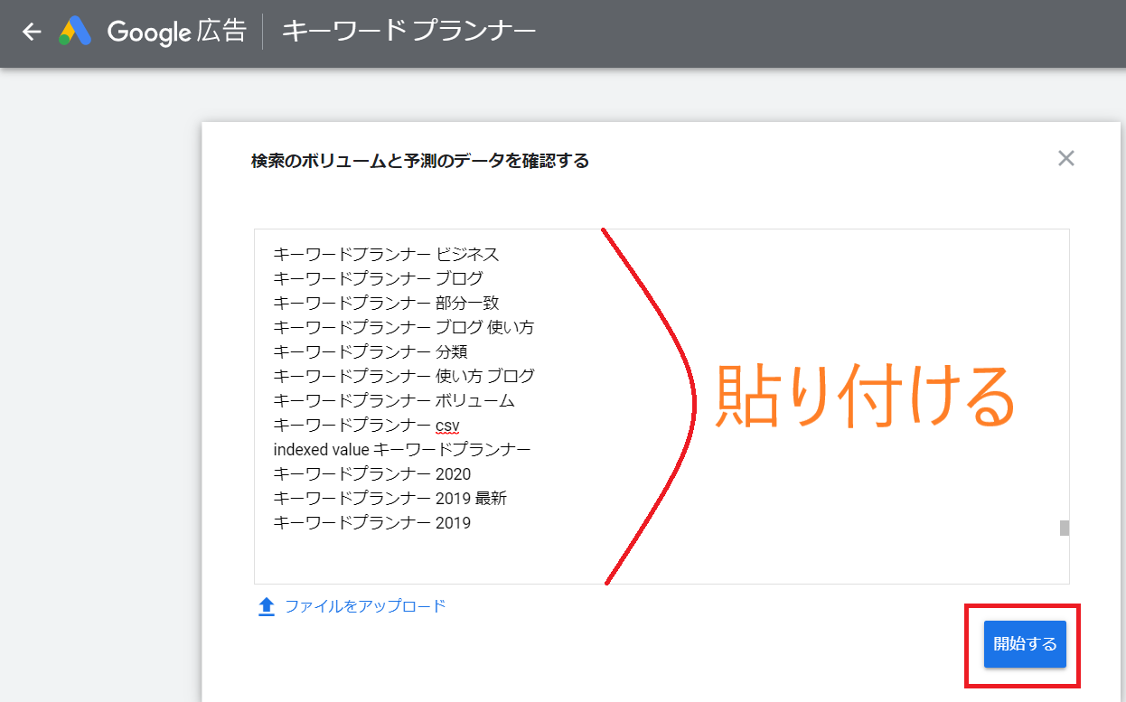Click the line キーワードプランナー 分類
Screen dimensions: 1126x702
click(x=370, y=351)
